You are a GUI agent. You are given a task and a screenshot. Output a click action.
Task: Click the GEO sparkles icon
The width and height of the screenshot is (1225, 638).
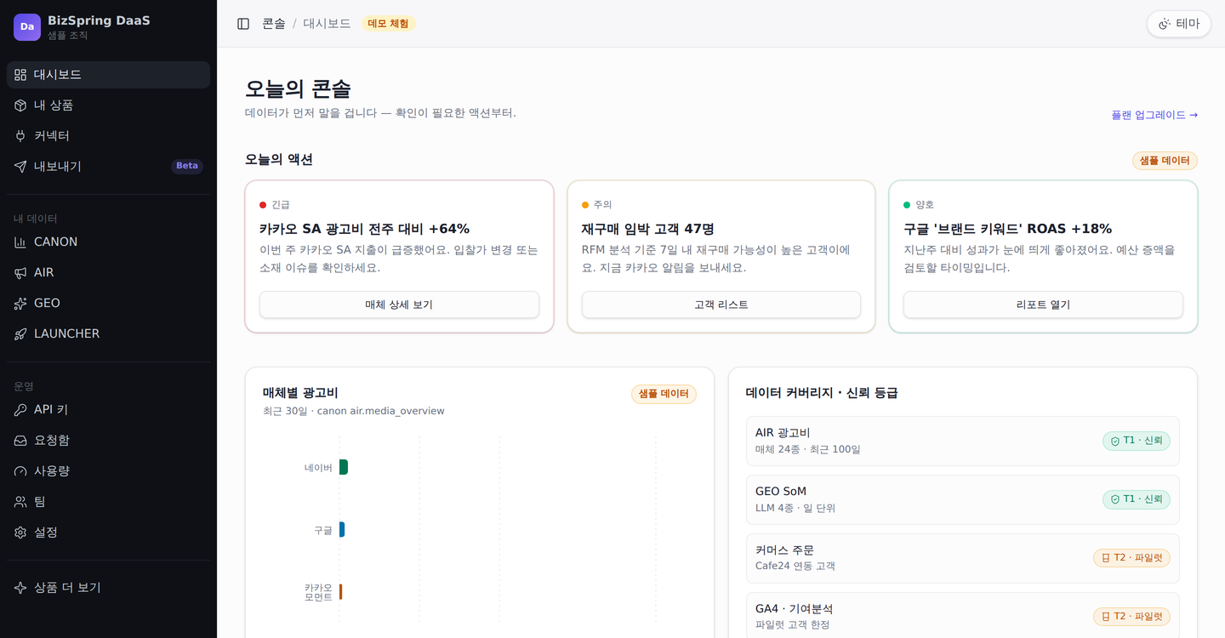coord(20,304)
